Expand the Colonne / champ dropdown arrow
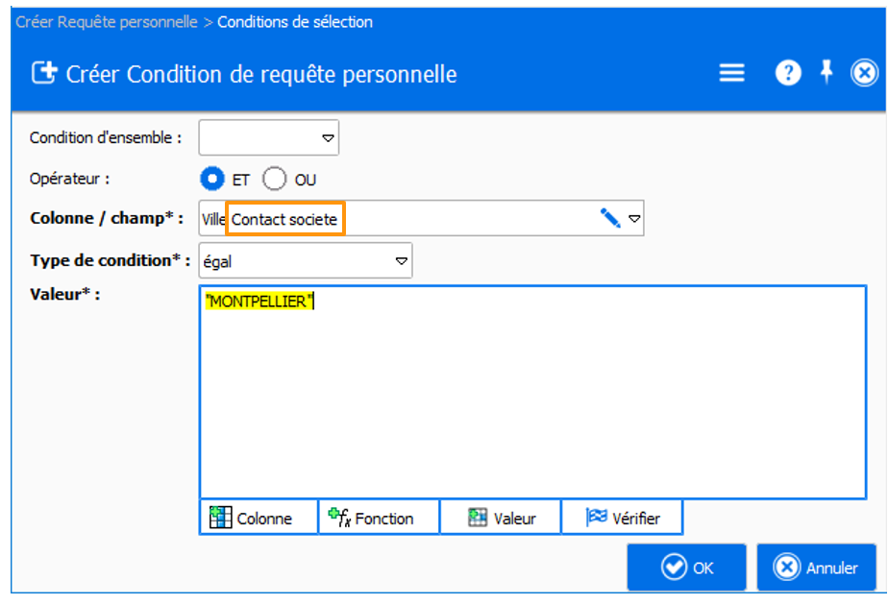 [x=634, y=219]
